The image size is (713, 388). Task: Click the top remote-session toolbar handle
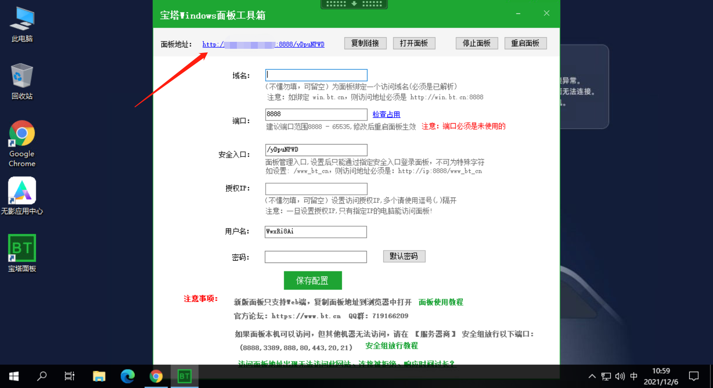(354, 4)
